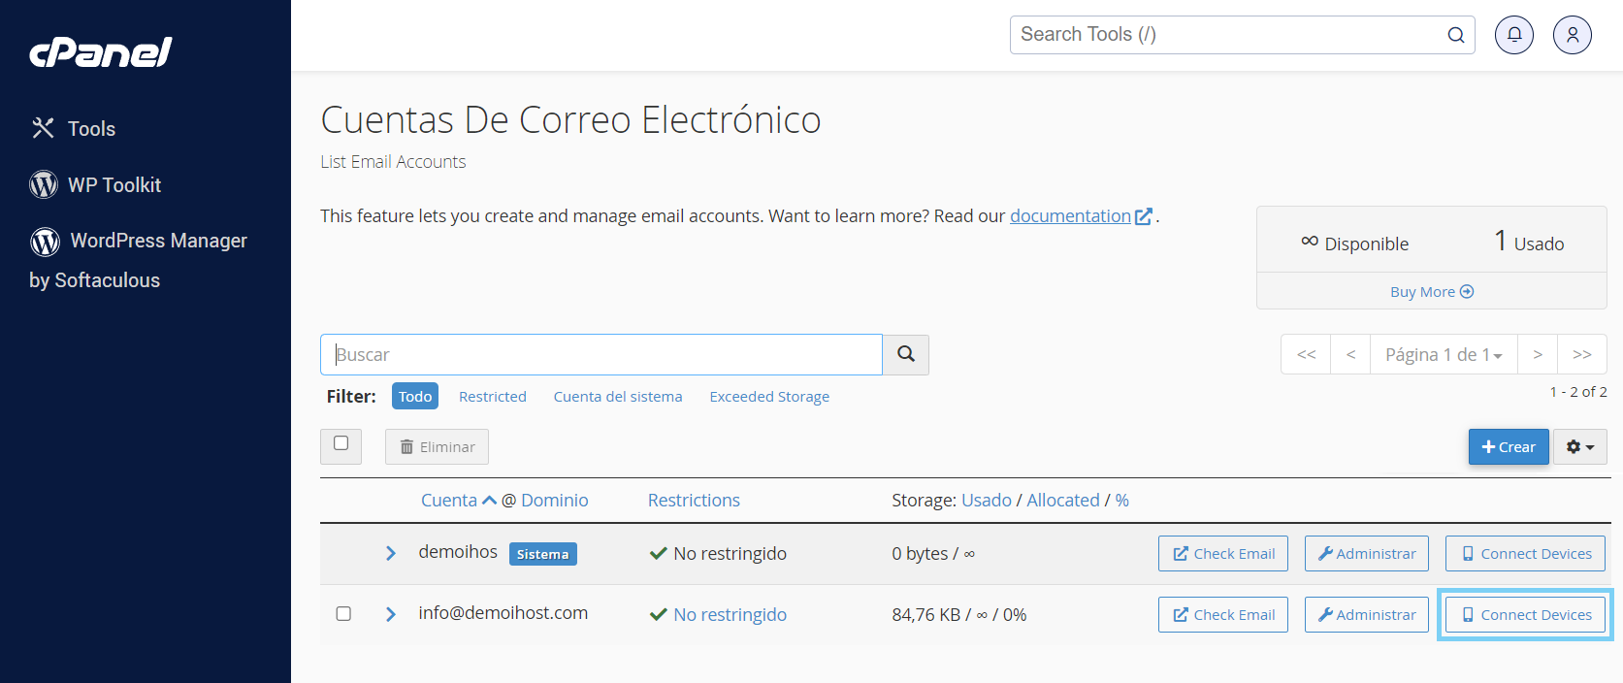1623x683 pixels.
Task: Select the Exceeded Storage filter
Action: 768,397
